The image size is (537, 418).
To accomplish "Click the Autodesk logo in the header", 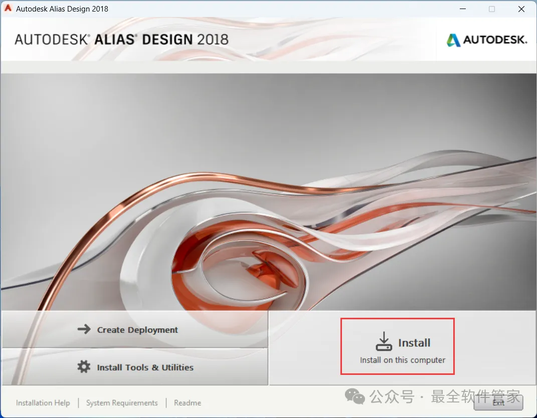I will [487, 40].
